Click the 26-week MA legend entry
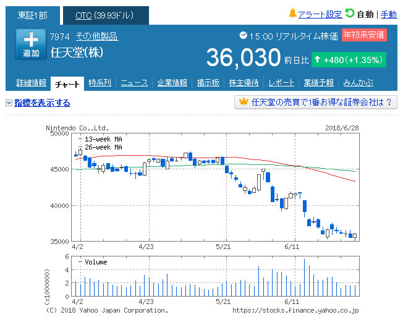403x317 pixels. (100, 147)
